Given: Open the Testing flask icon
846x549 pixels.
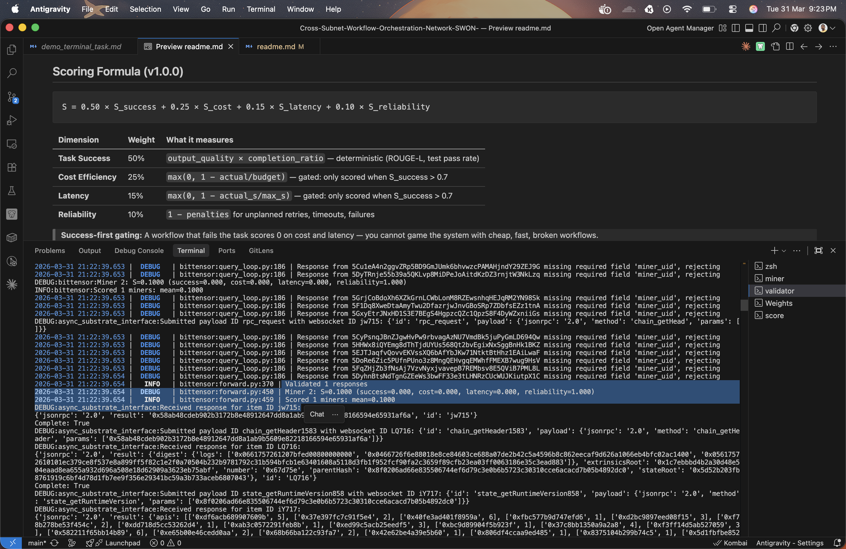Looking at the screenshot, I should point(12,191).
